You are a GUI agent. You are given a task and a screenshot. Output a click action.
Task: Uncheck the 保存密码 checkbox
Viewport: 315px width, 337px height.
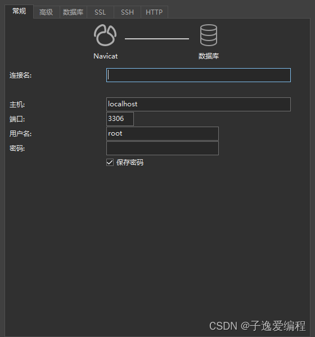click(x=110, y=162)
